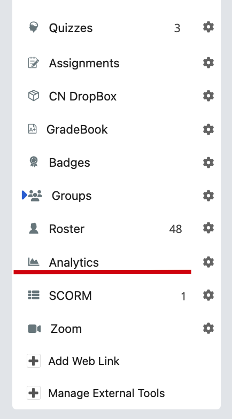Click the Zoom video camera icon

tap(34, 329)
